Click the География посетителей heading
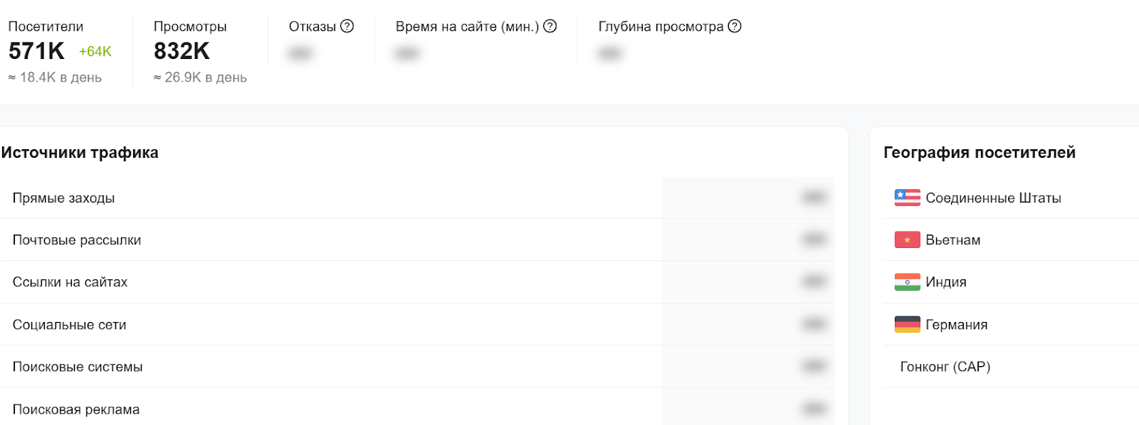This screenshot has height=425, width=1139. tap(979, 153)
